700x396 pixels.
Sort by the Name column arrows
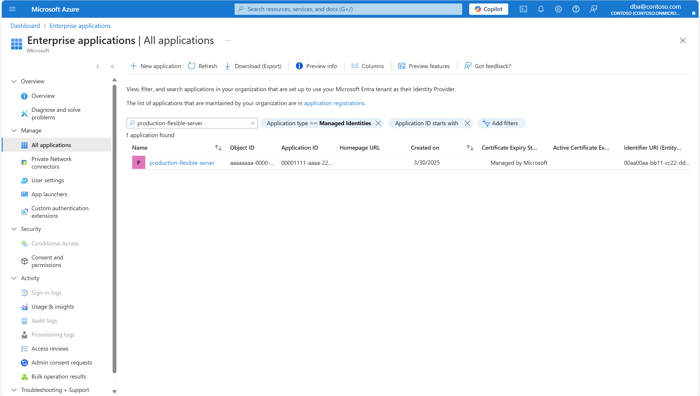tap(218, 148)
